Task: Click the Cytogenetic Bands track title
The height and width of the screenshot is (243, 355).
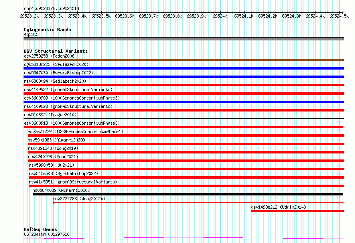Action: tap(47, 30)
